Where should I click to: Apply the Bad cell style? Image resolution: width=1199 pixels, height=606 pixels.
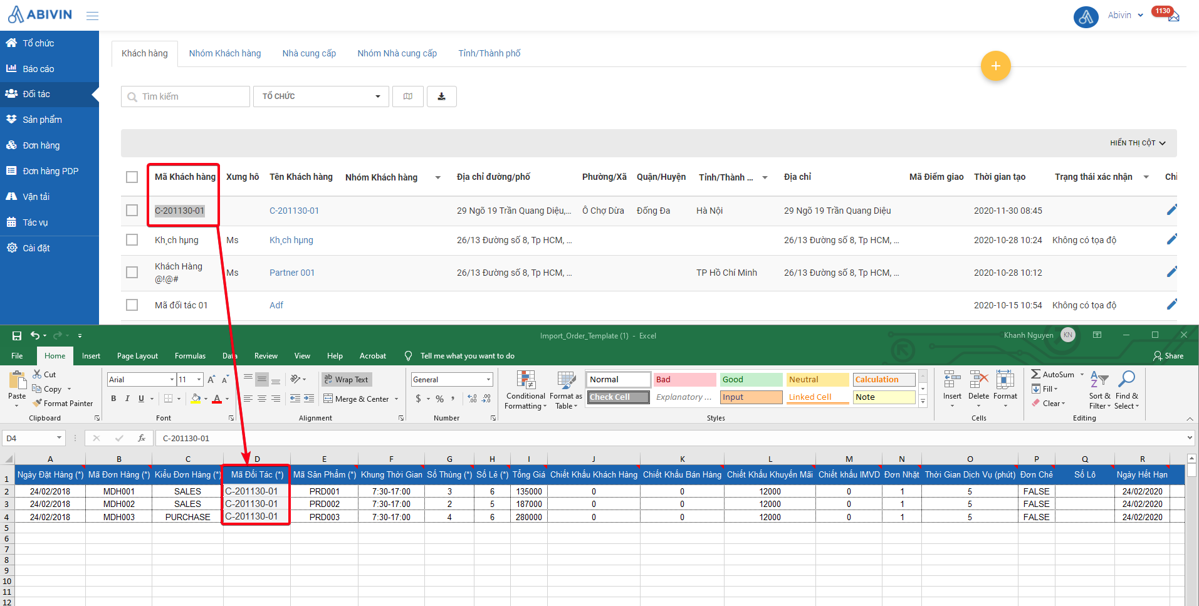tap(684, 380)
